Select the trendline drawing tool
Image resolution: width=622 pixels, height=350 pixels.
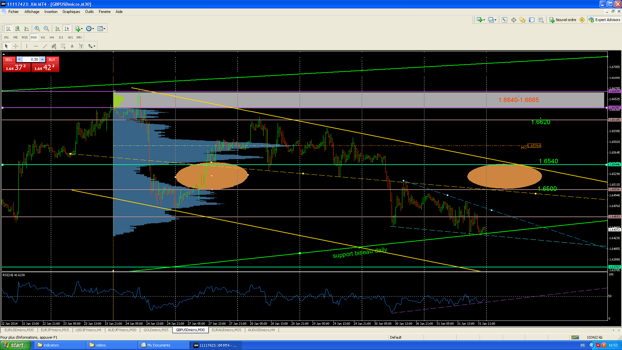pos(45,46)
